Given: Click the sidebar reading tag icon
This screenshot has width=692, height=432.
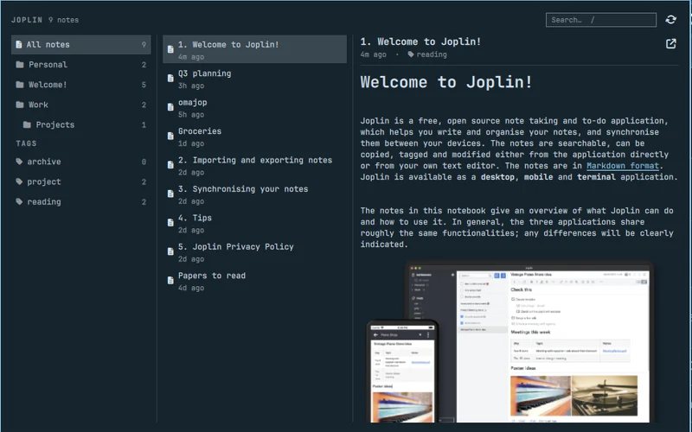Looking at the screenshot, I should (19, 202).
